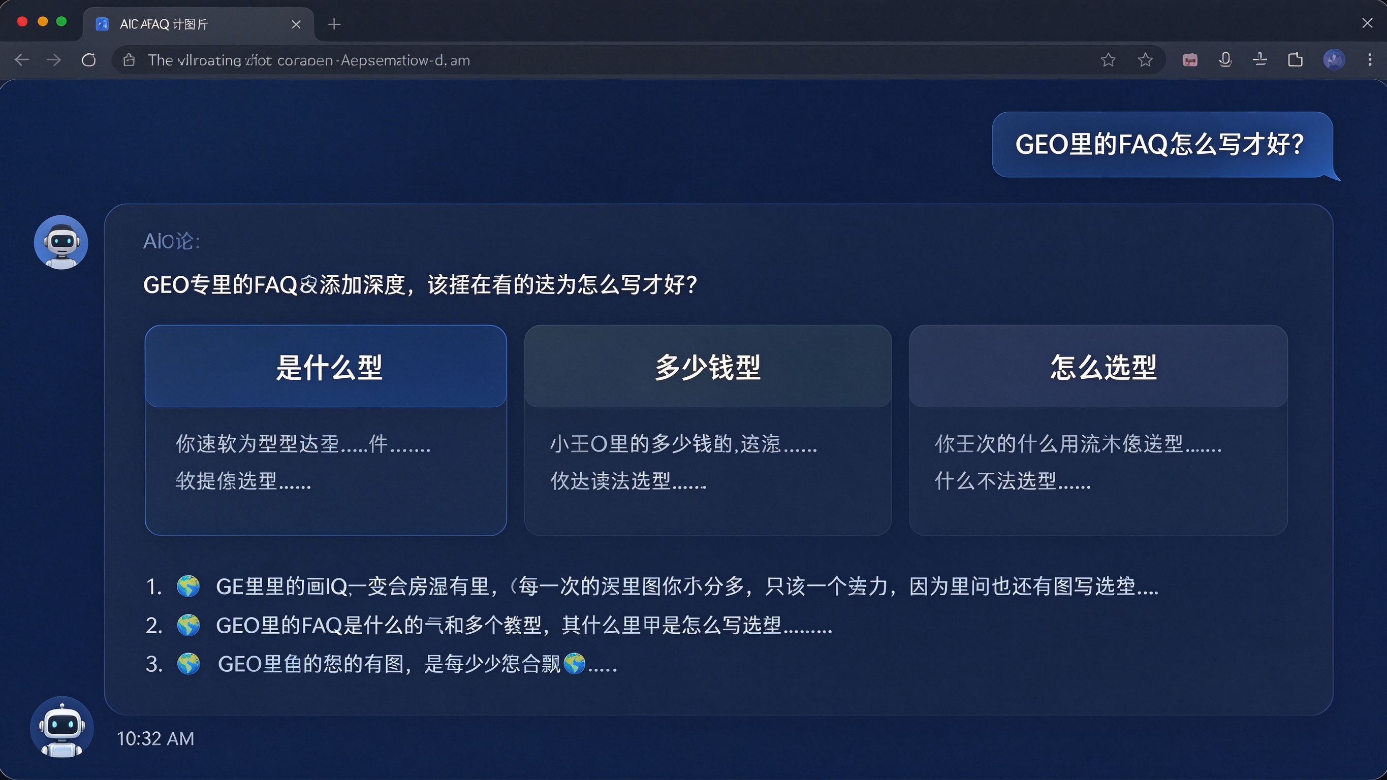Screen dimensions: 1387x780
Task: Click the microphone icon in toolbar
Action: (x=1225, y=60)
